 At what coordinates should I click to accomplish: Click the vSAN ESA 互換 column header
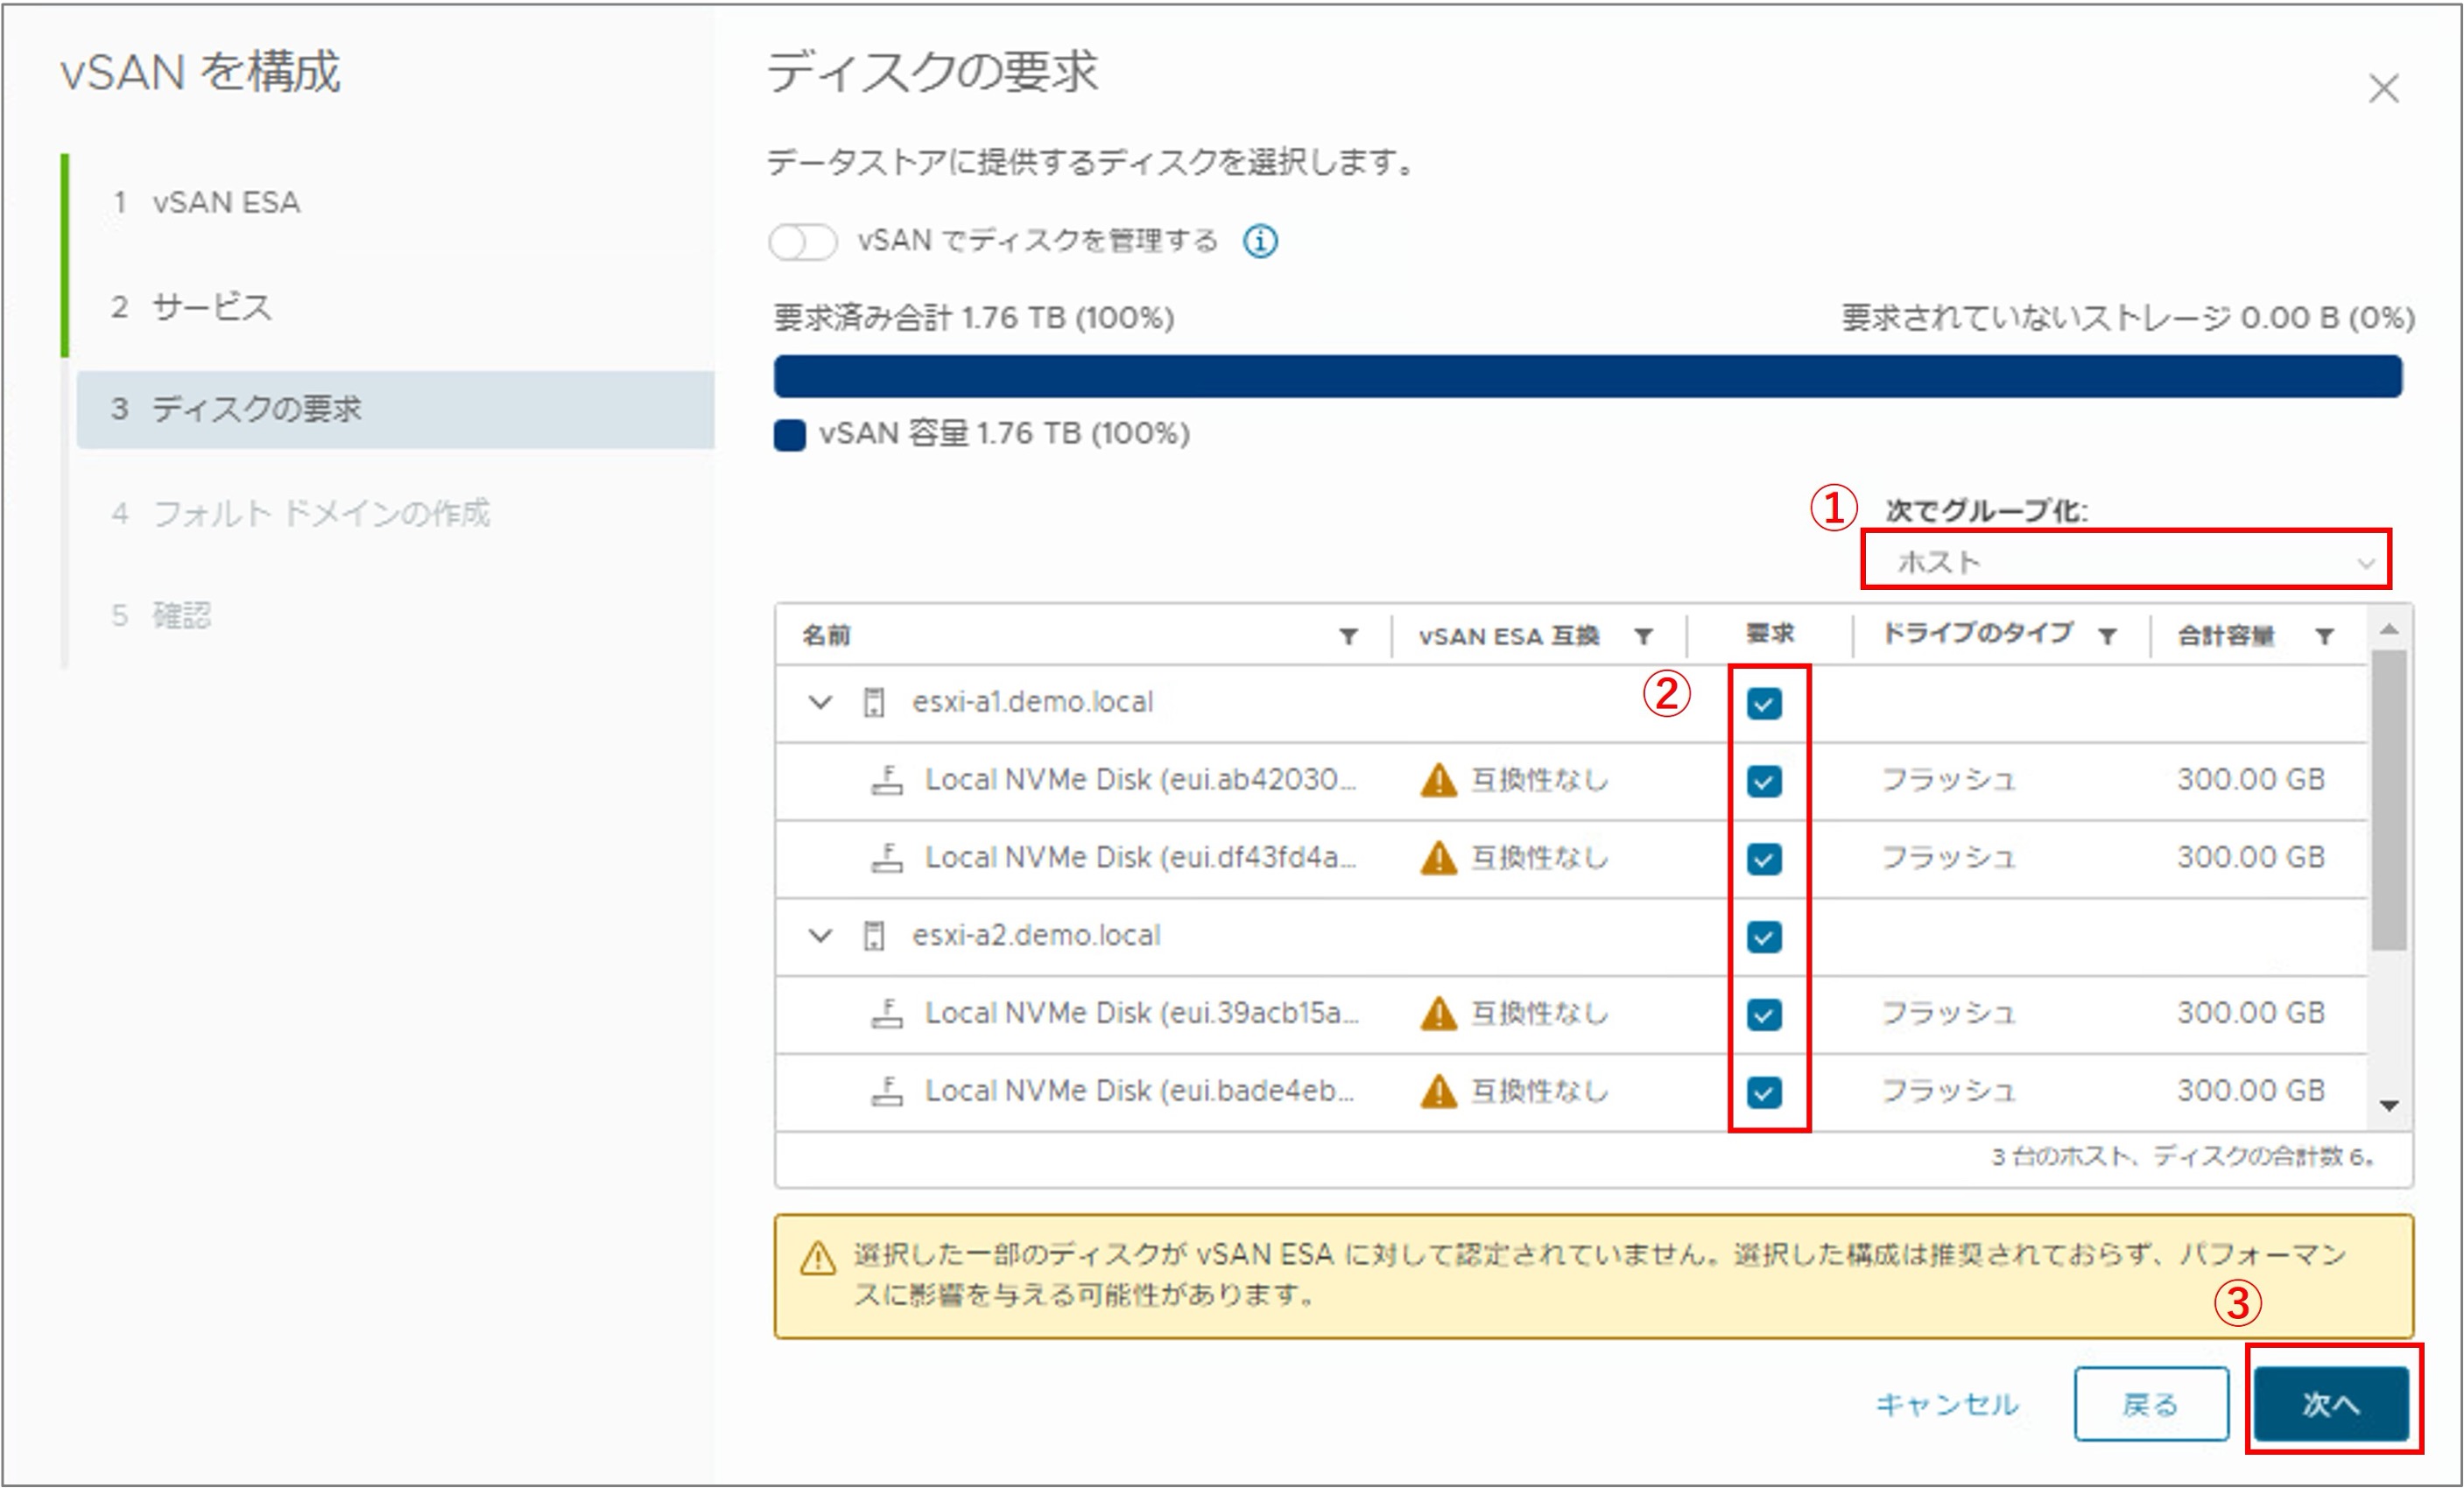pos(1508,635)
